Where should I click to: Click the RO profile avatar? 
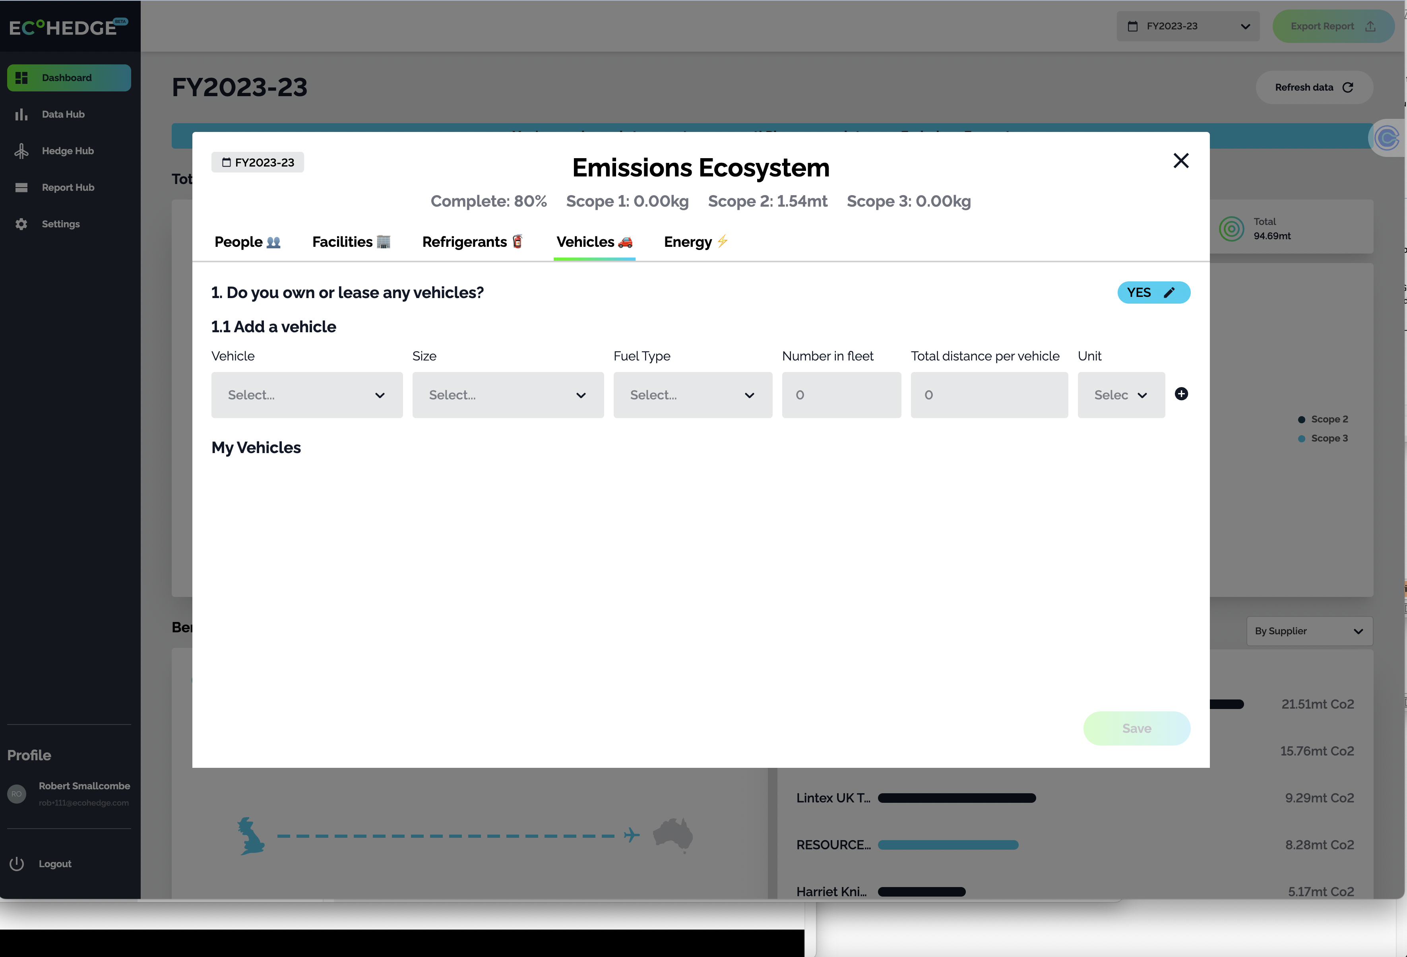pyautogui.click(x=17, y=794)
